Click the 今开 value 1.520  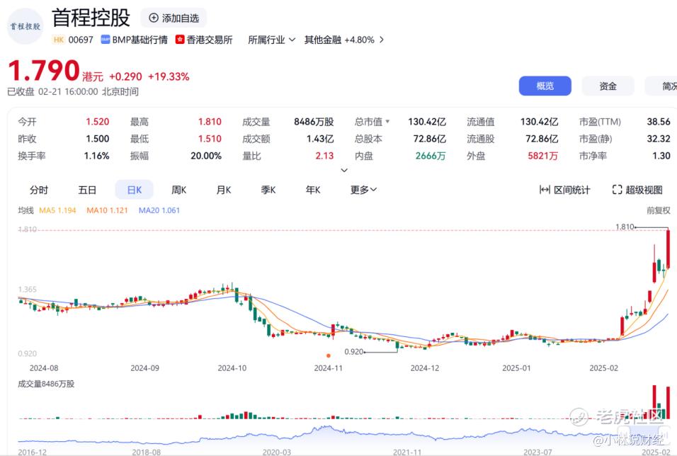pos(97,121)
